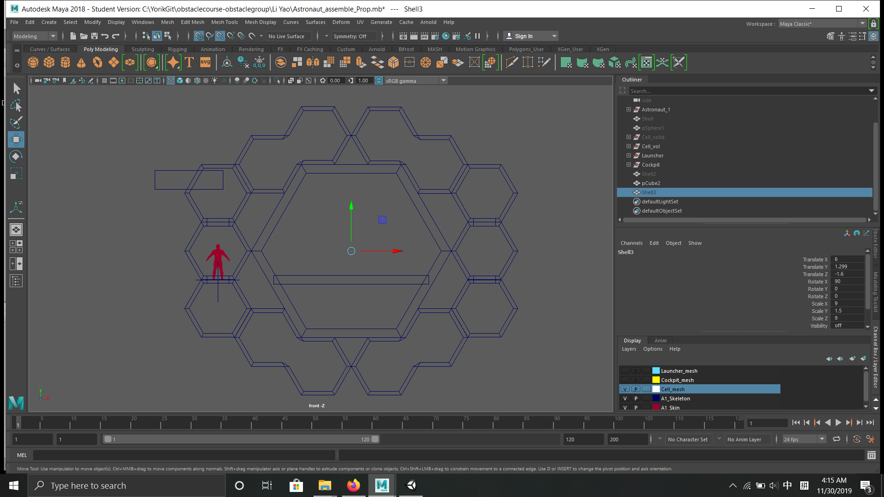Expand the Astronaut_1 outliner node

[628, 110]
